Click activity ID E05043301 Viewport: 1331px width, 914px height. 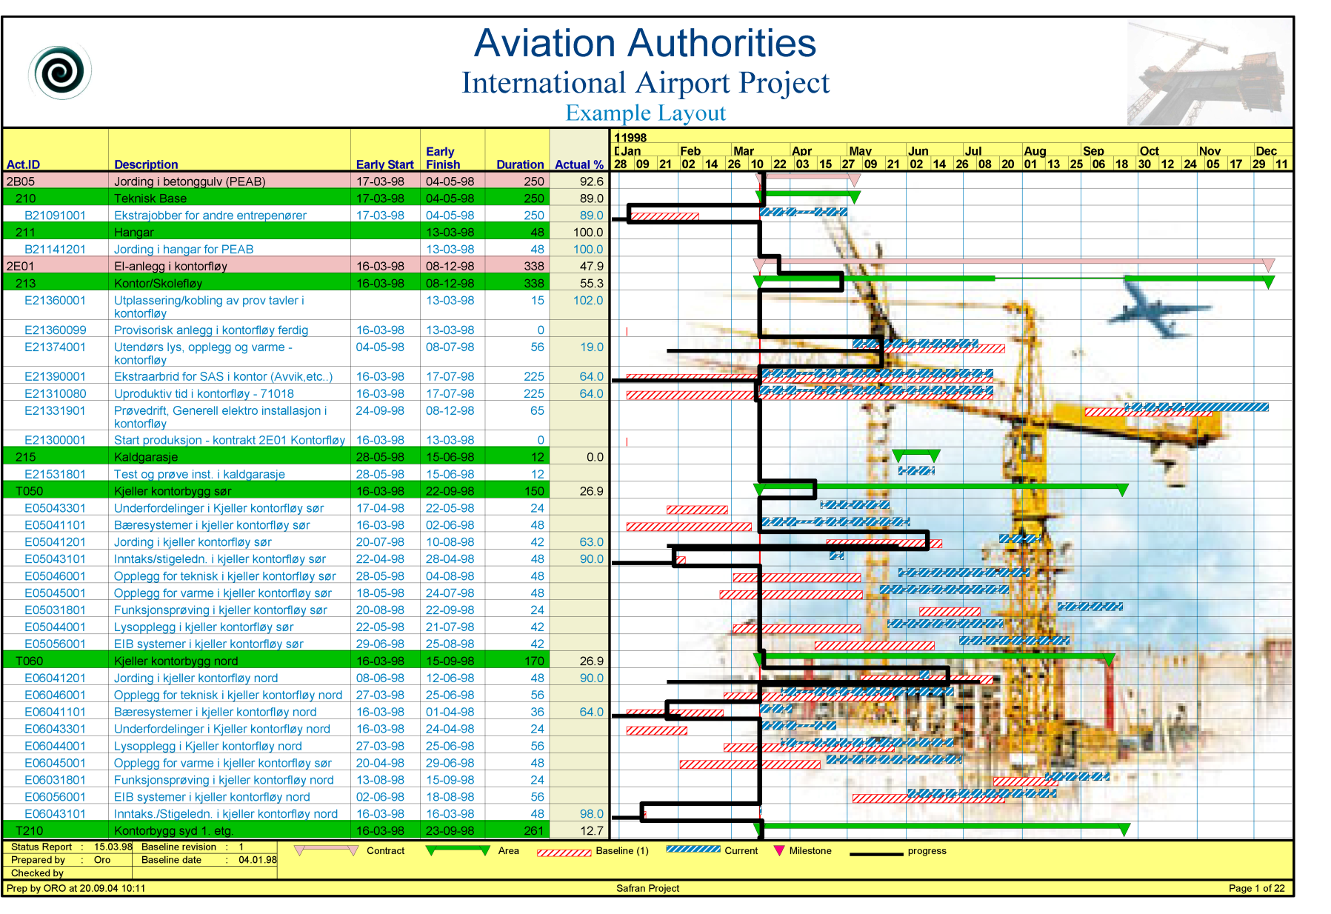pos(55,509)
